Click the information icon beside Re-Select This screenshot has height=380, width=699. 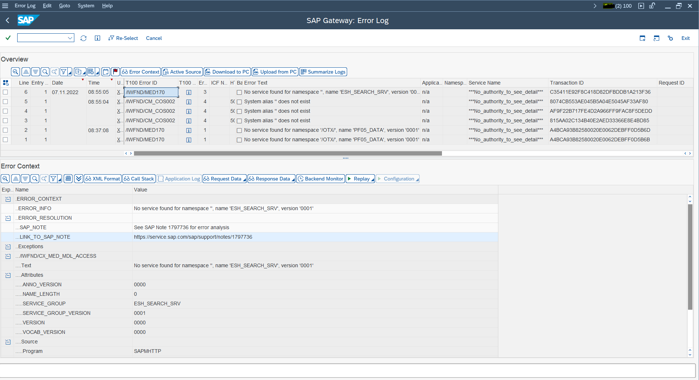tap(97, 38)
